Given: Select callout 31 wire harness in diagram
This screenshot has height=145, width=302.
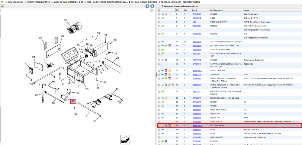Looking at the screenshot, I should click(117, 89).
